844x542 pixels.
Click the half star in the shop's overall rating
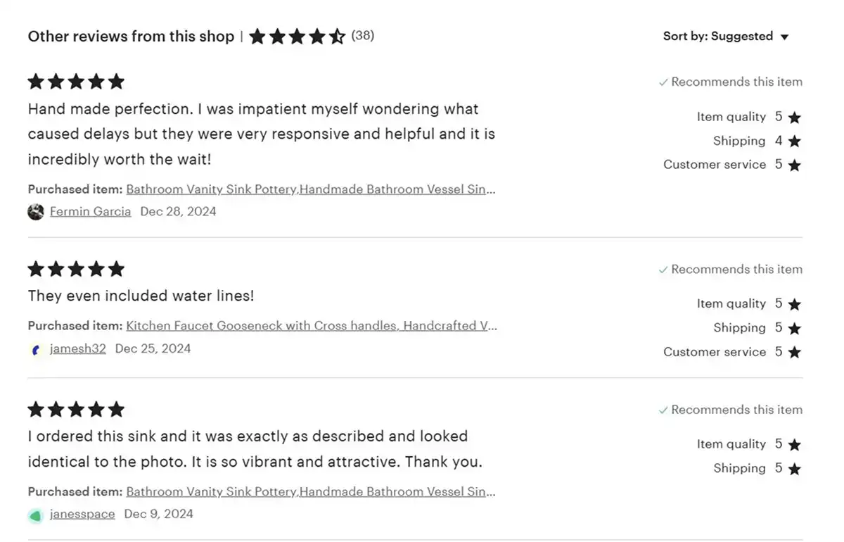click(336, 35)
